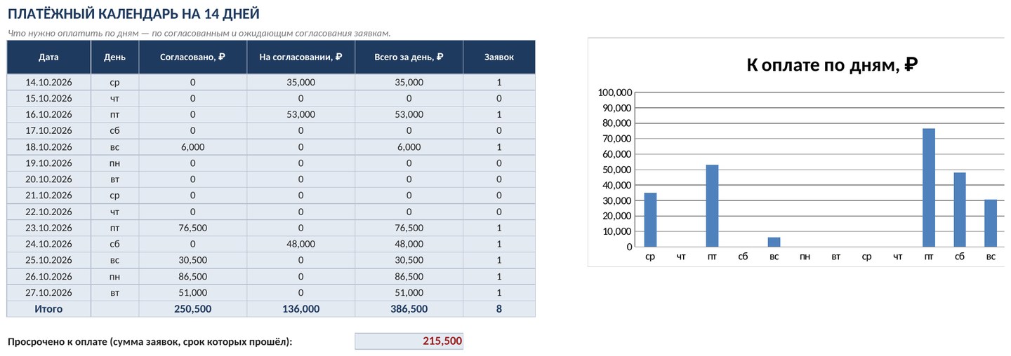The width and height of the screenshot is (1011, 356).
Task: Select Согласовано value 51,000 for 27.10.2026
Action: (192, 292)
